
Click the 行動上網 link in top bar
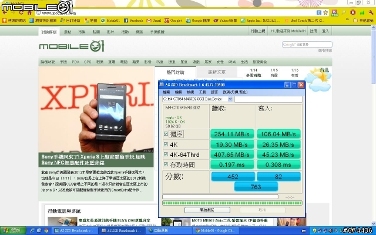point(258,31)
